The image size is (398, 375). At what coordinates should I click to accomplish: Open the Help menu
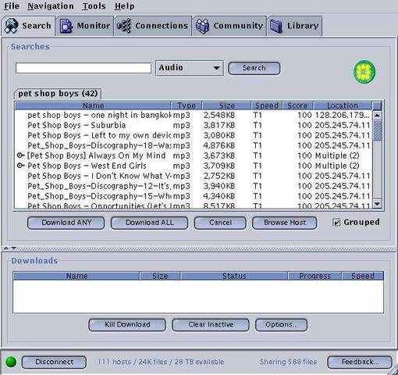click(x=124, y=6)
